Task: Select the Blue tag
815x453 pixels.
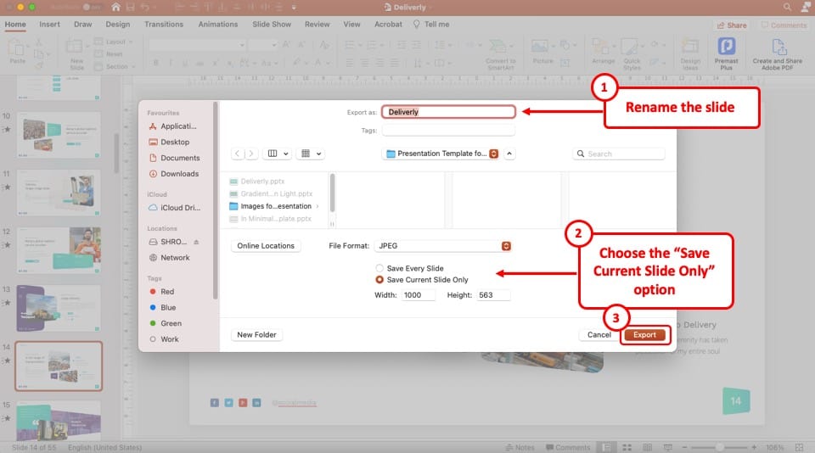Action: click(163, 308)
